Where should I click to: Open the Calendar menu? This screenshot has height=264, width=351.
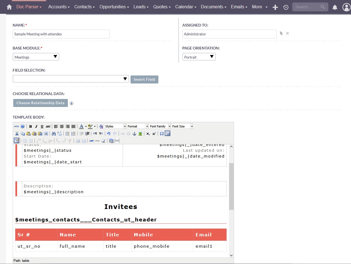185,7
